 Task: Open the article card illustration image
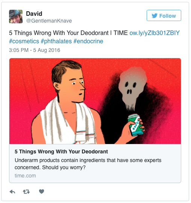coord(95,101)
